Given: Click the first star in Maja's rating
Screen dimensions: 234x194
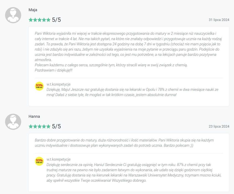Looking at the screenshot, I should 31,20.
